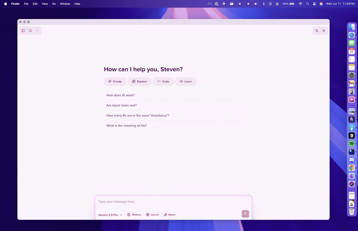
Task: Open Obsidian crystal icon in the Dock
Action: pyautogui.click(x=352, y=119)
